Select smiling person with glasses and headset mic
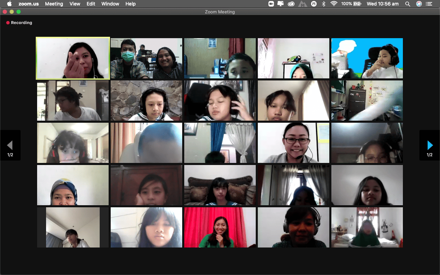 (294, 143)
